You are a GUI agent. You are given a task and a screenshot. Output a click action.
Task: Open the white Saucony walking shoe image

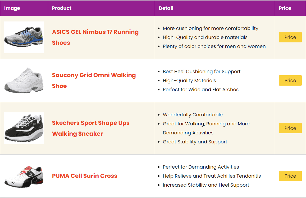coord(24,80)
